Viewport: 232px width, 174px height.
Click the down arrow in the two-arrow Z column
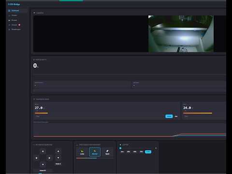[x=58, y=158]
